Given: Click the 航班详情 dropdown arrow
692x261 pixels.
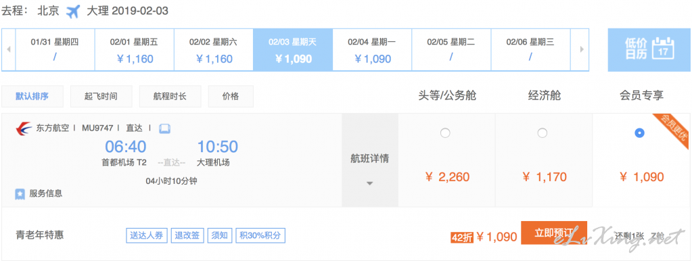Looking at the screenshot, I should 370,183.
